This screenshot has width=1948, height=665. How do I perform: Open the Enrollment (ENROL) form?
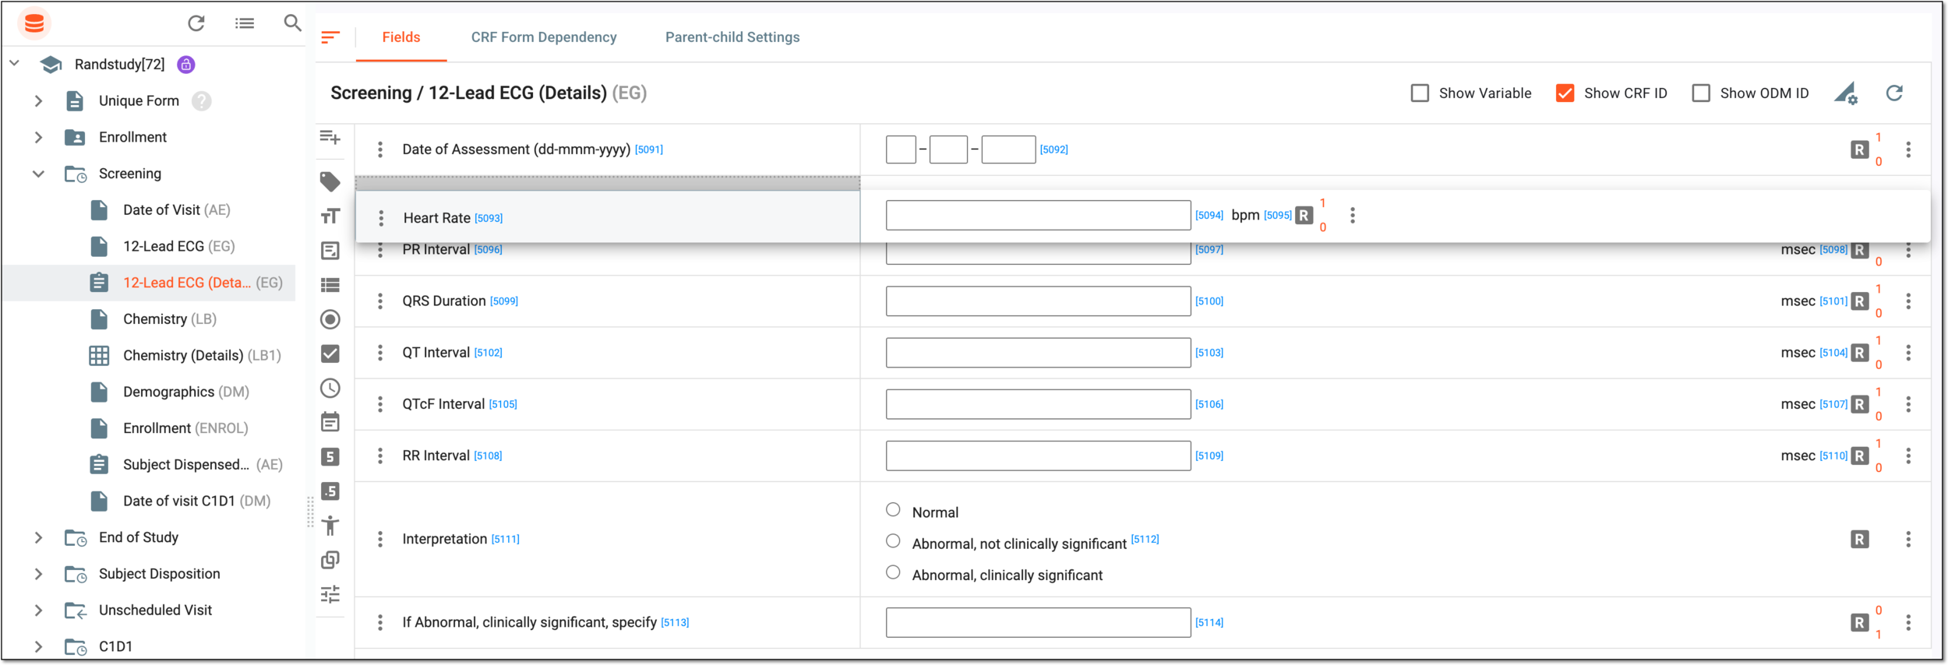185,428
